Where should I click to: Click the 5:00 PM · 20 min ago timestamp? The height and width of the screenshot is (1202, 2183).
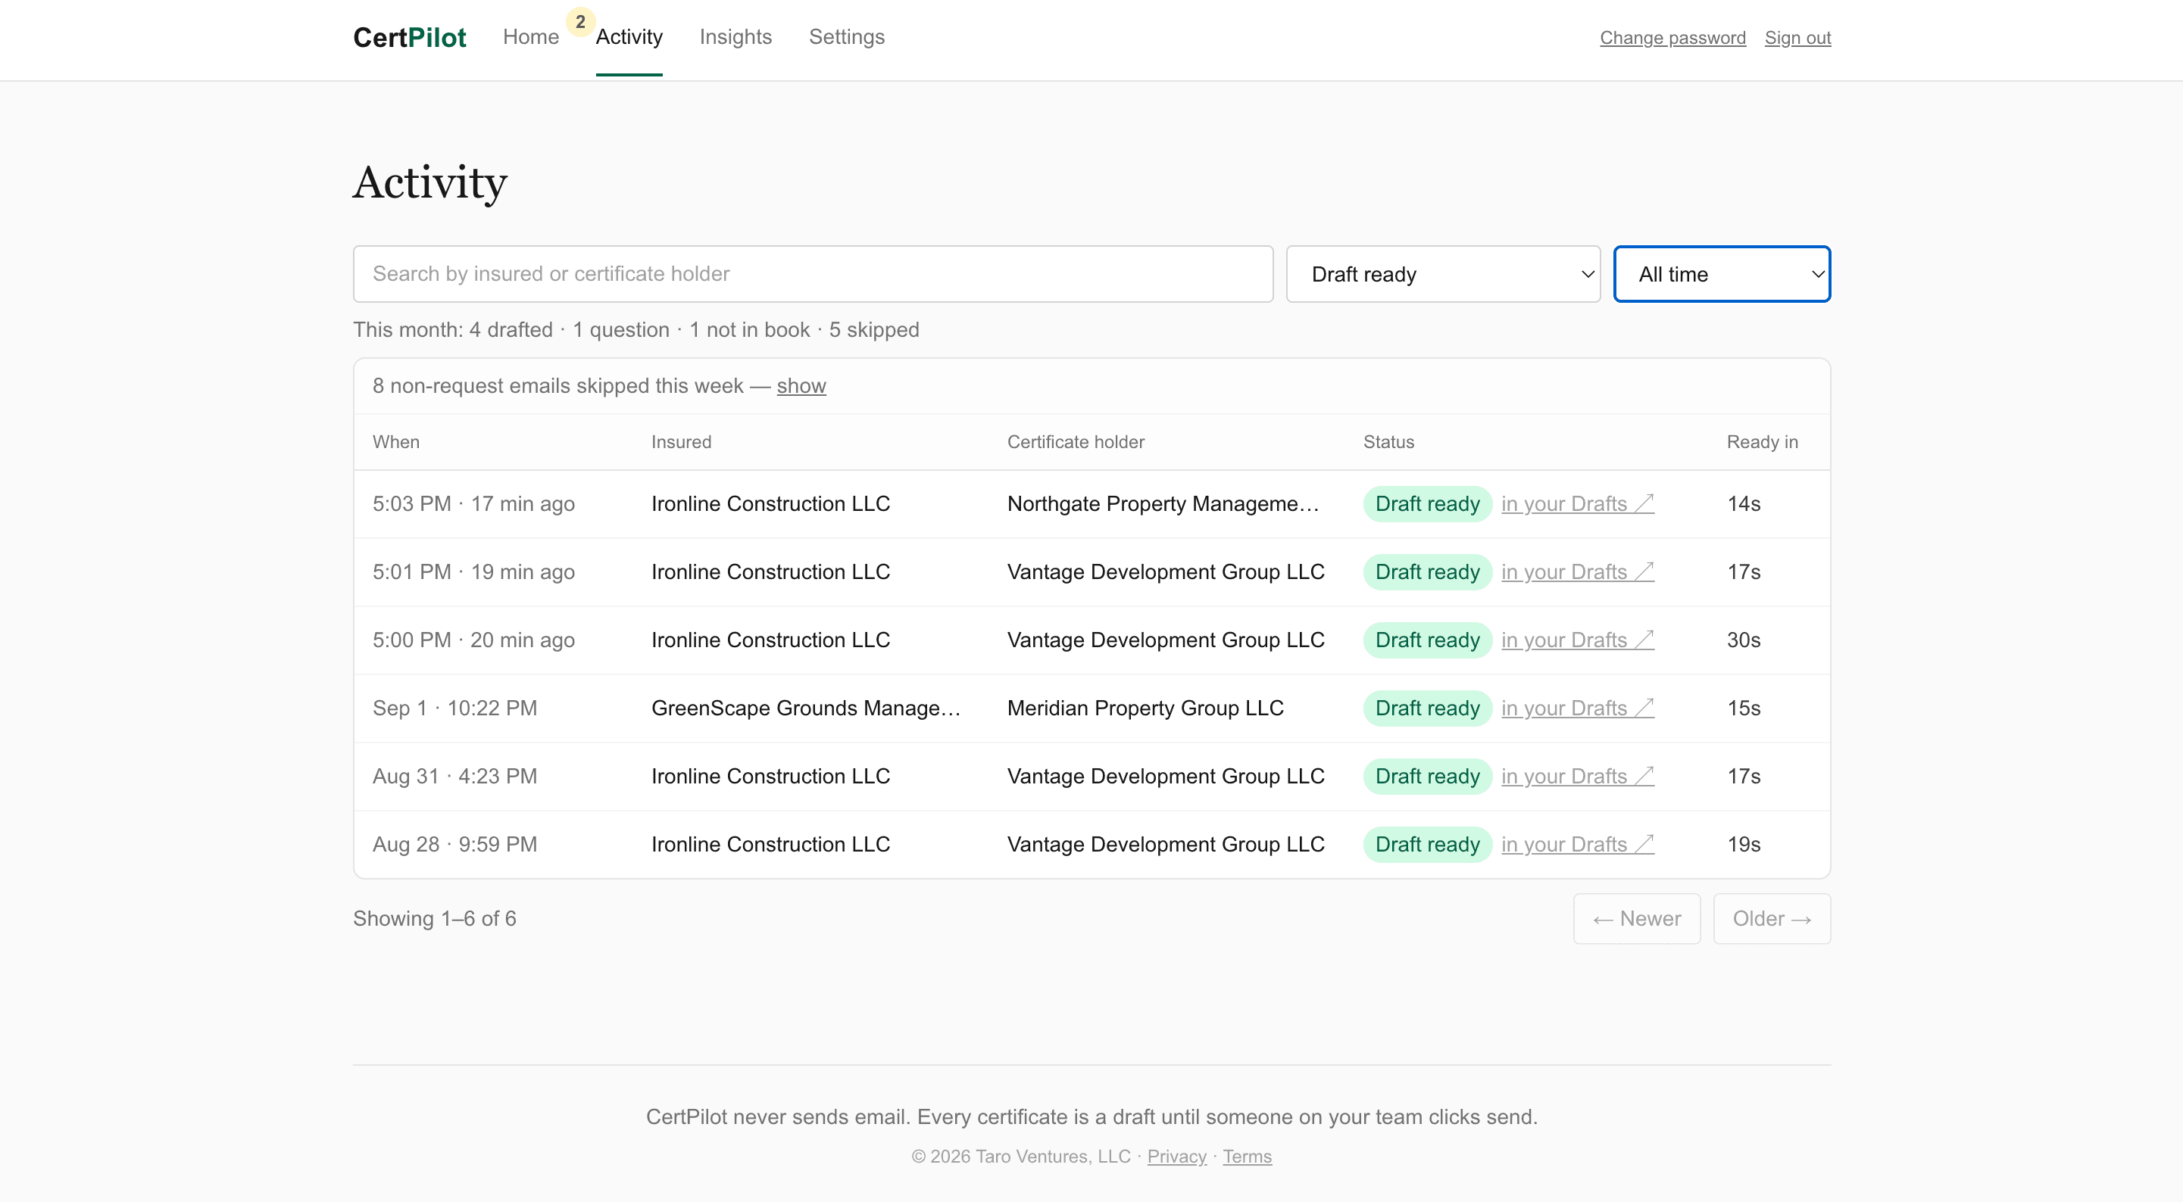(473, 640)
